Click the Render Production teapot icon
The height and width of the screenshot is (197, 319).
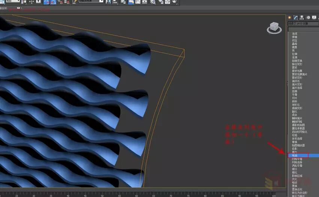tap(175, 2)
